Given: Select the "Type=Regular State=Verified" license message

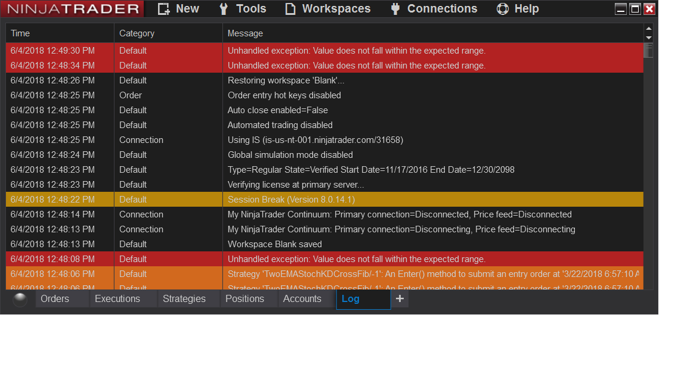Looking at the screenshot, I should tap(371, 170).
